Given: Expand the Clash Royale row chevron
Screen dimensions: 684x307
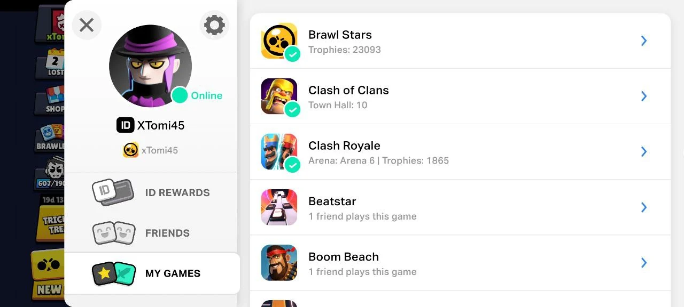Looking at the screenshot, I should click(644, 152).
